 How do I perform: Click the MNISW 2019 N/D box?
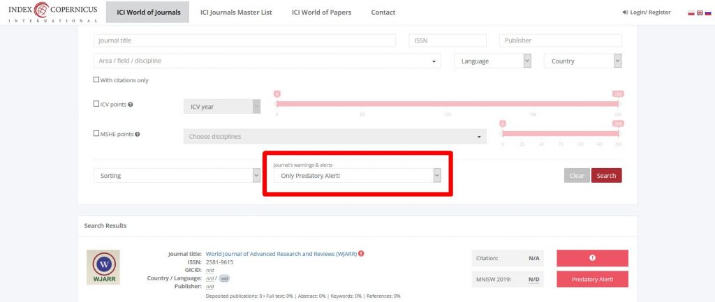508,279
